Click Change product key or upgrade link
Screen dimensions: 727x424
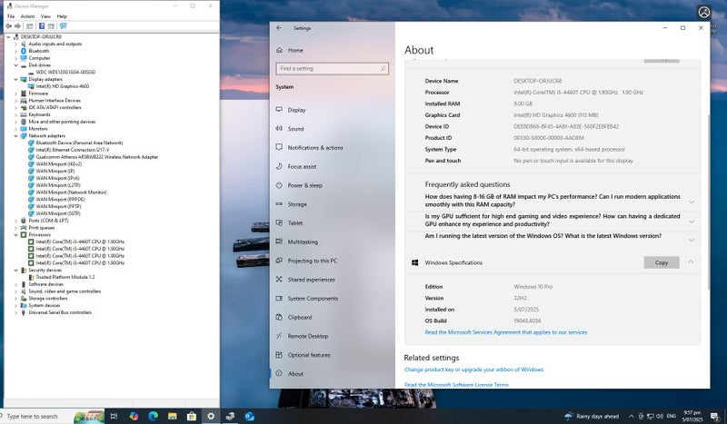click(473, 370)
